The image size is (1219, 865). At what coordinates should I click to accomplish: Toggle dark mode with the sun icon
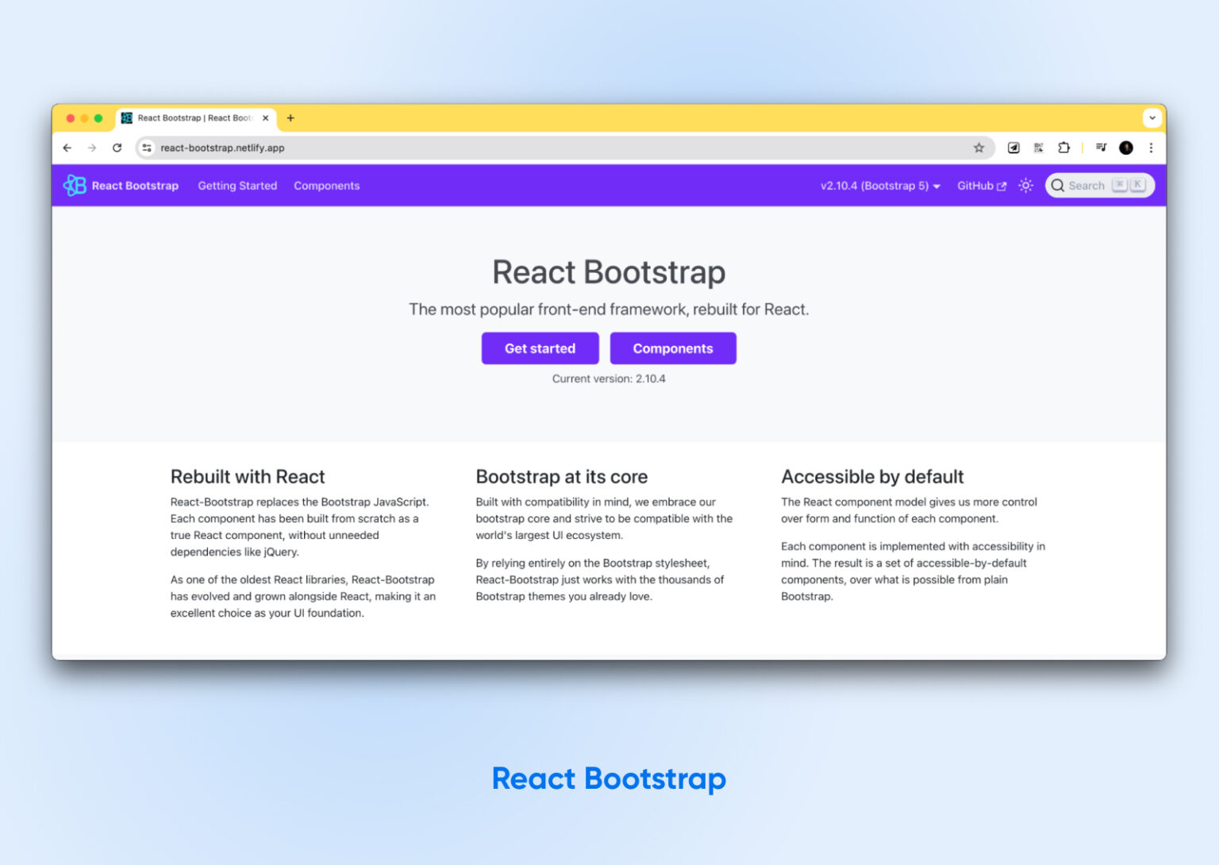1025,185
